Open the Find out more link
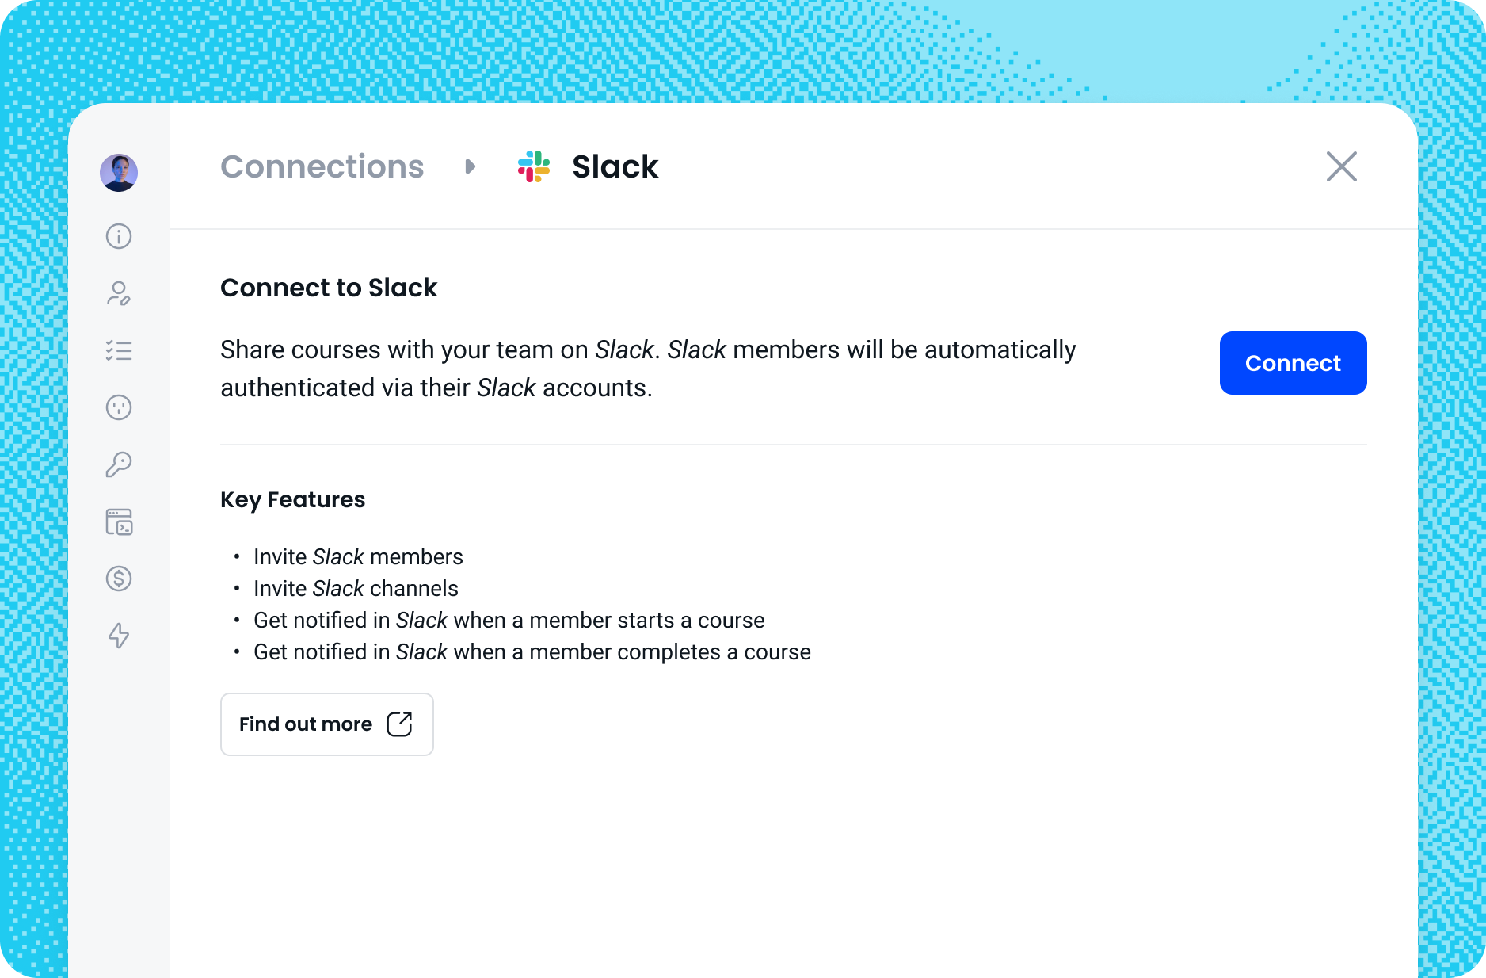 point(327,724)
